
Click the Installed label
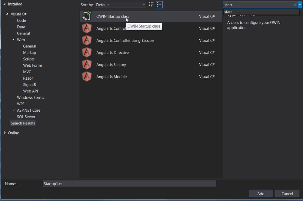coord(15,4)
